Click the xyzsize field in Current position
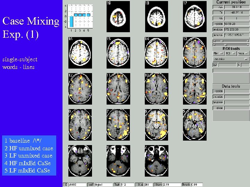This screenshot has width=250, height=187. click(x=236, y=24)
